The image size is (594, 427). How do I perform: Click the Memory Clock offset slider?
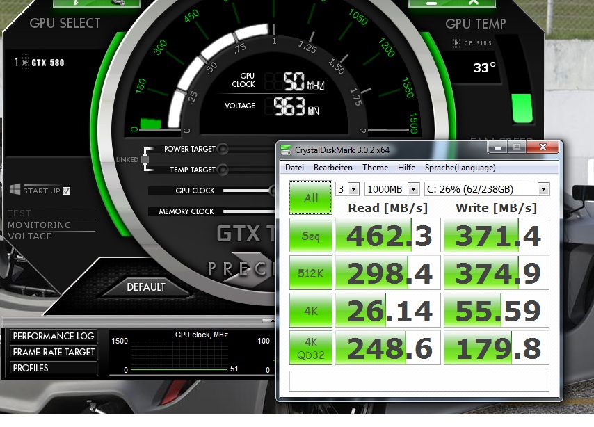(x=249, y=211)
